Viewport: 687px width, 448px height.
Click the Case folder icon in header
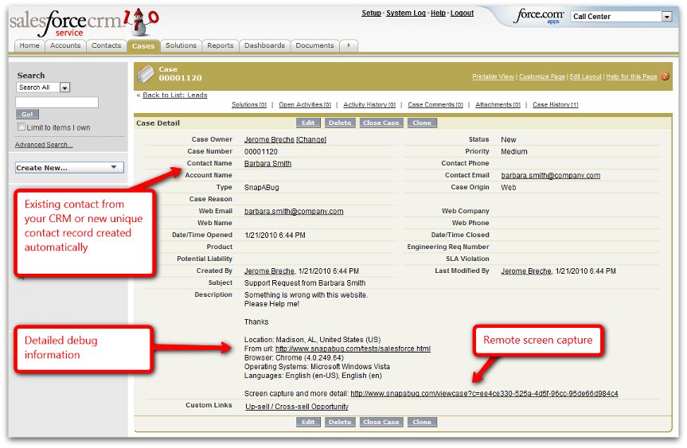(146, 73)
